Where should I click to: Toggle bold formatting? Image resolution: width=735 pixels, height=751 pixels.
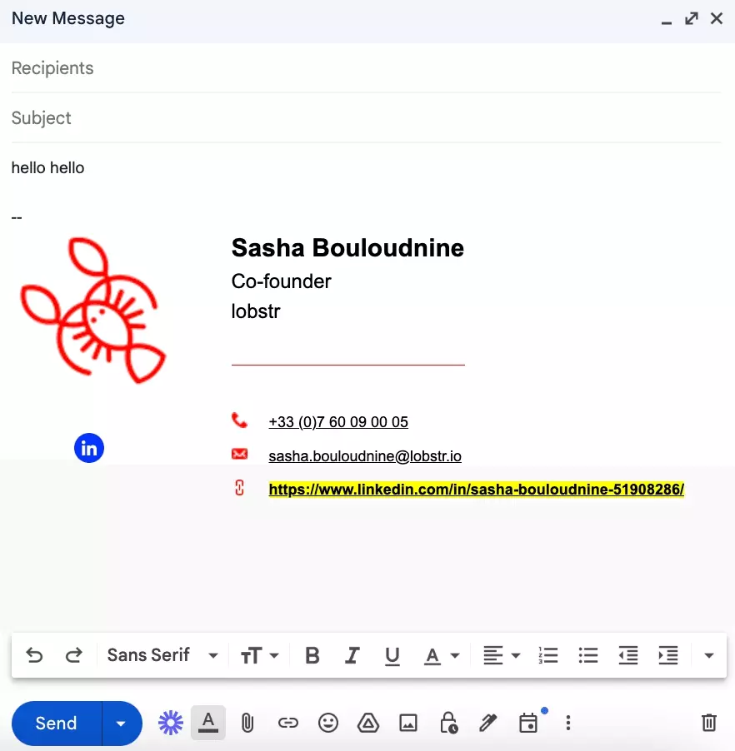coord(312,656)
